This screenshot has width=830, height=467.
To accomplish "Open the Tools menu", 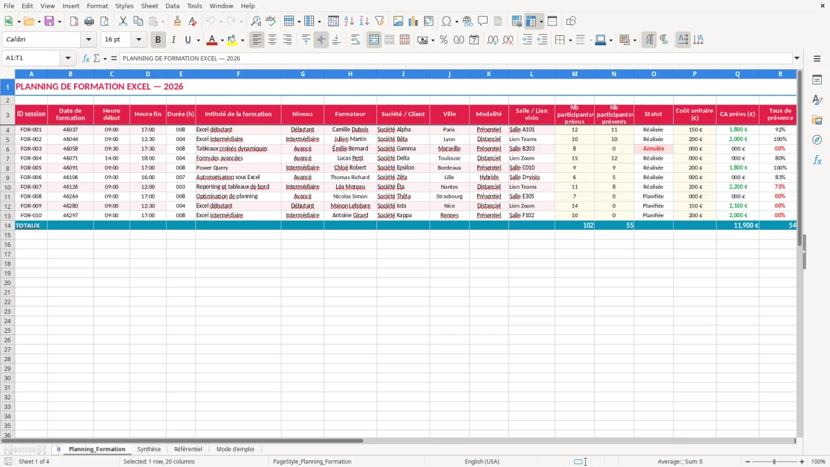I will pyautogui.click(x=194, y=6).
